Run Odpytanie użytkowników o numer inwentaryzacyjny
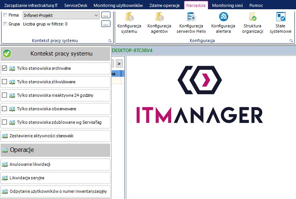 (x=55, y=191)
